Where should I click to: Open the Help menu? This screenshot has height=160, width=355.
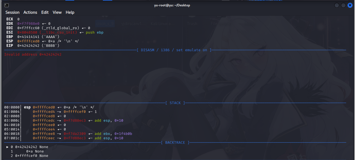pyautogui.click(x=70, y=12)
